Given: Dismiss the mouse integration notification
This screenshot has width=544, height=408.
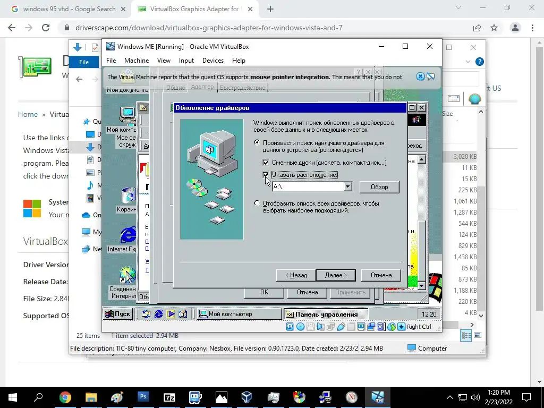Looking at the screenshot, I should [420, 76].
